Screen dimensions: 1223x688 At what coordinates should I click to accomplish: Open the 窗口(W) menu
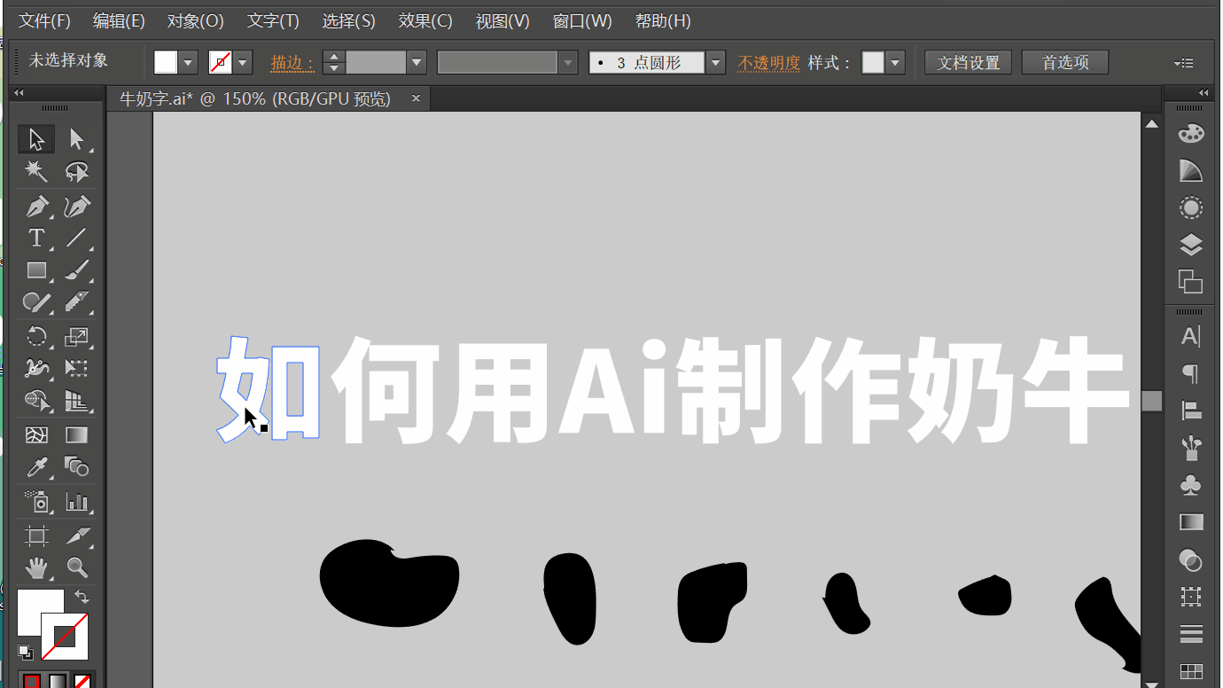(582, 20)
